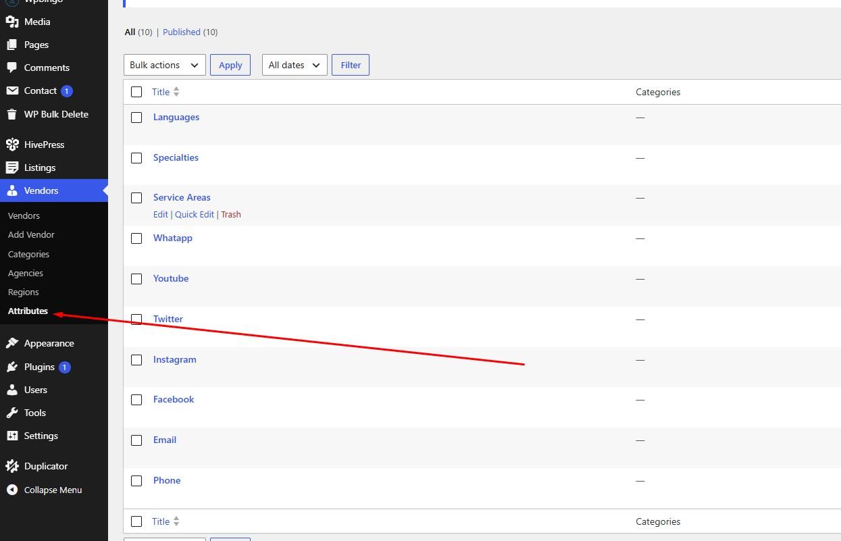Show Published (10) attributes filter
This screenshot has height=541, width=841.
tap(190, 32)
